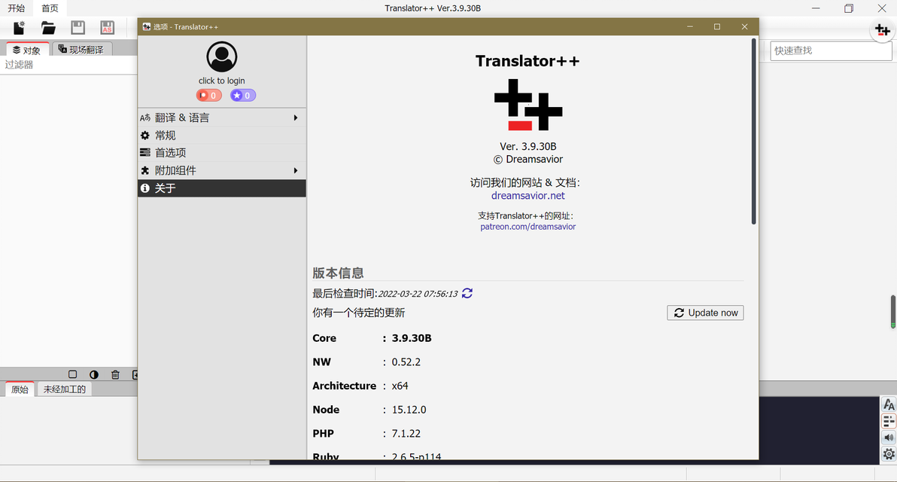Open the 首页 menu
This screenshot has width=897, height=482.
click(x=50, y=8)
